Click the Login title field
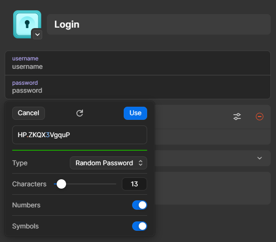Viewport: 276px width, 242px height. point(159,24)
